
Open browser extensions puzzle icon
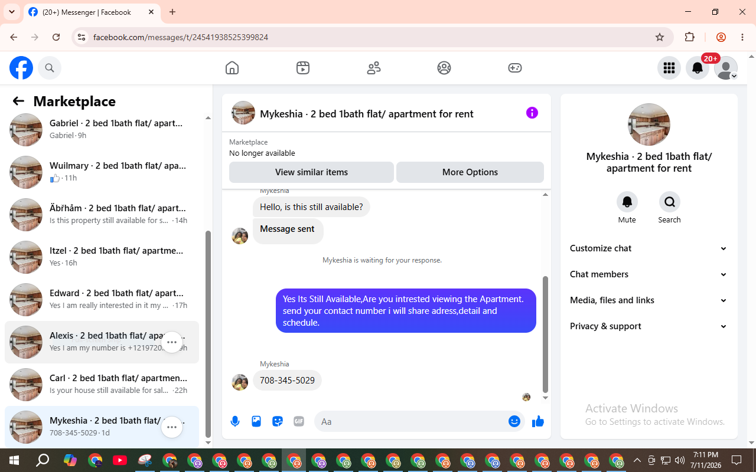click(x=689, y=37)
